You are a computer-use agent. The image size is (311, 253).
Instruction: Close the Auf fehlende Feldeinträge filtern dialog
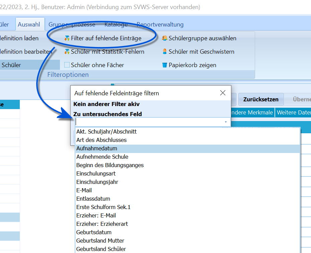223,93
